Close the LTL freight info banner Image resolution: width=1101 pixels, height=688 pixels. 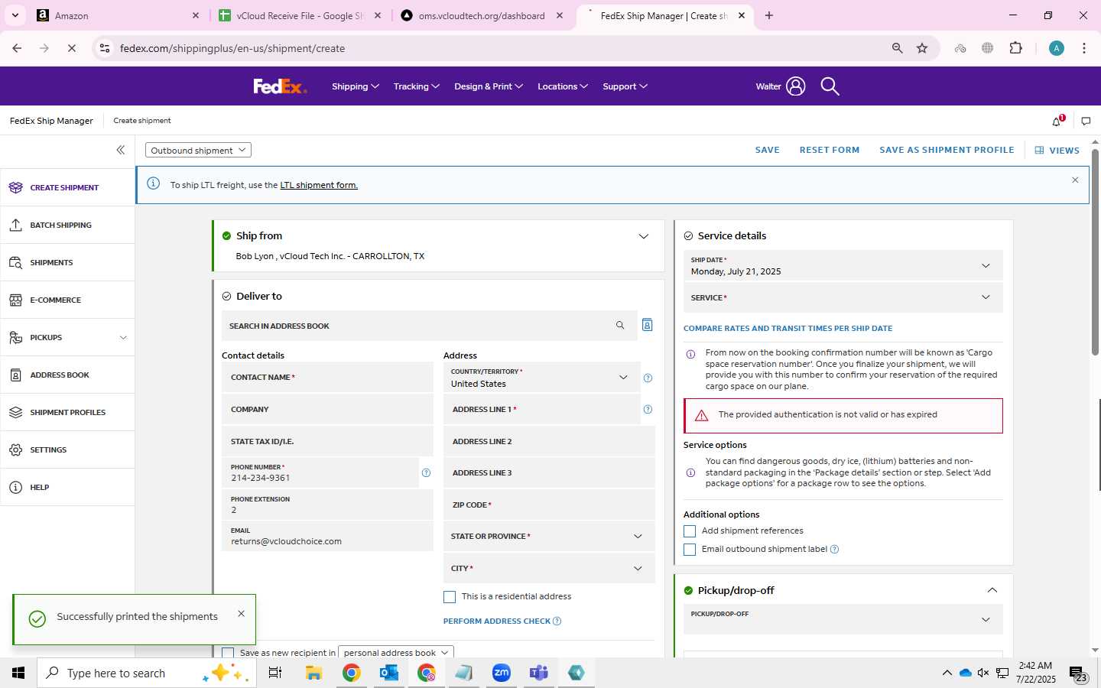coord(1075,180)
